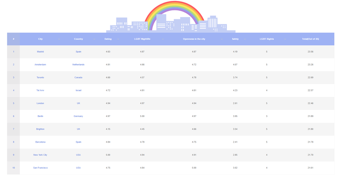
Task: Click the Total(Out of 25) column header
Action: click(x=310, y=39)
